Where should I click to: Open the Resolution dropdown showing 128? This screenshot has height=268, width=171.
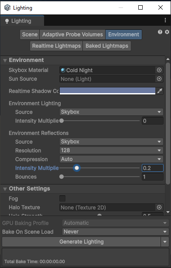pyautogui.click(x=111, y=150)
